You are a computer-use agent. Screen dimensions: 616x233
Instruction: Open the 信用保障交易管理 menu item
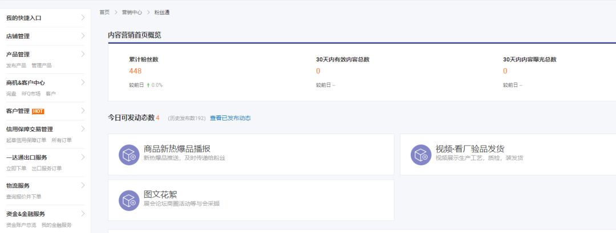click(30, 129)
